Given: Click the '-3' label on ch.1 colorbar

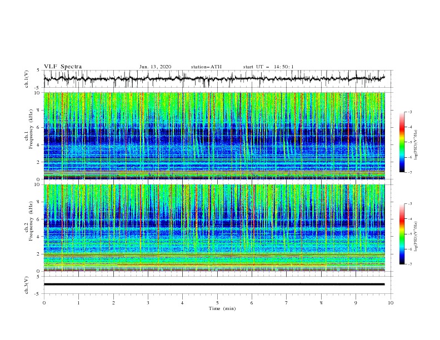Looking at the screenshot, I should click(x=409, y=112).
